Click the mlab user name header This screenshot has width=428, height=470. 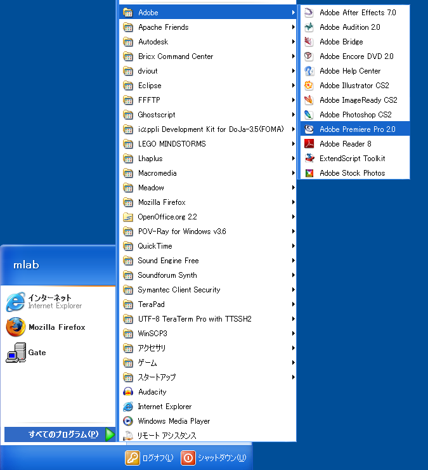[x=27, y=265]
